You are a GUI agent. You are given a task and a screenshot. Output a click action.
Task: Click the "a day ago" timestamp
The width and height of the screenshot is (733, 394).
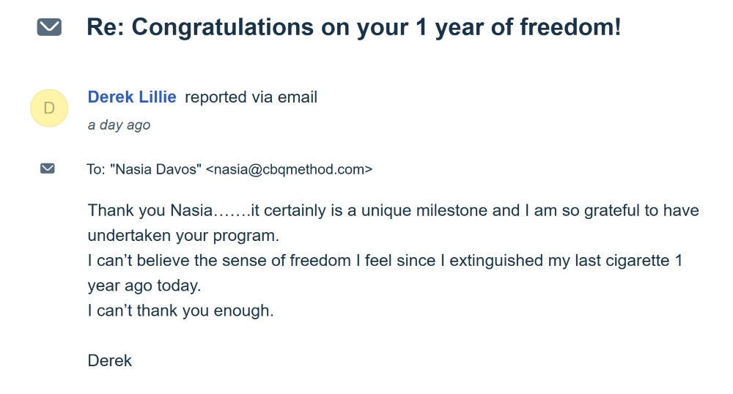point(119,125)
